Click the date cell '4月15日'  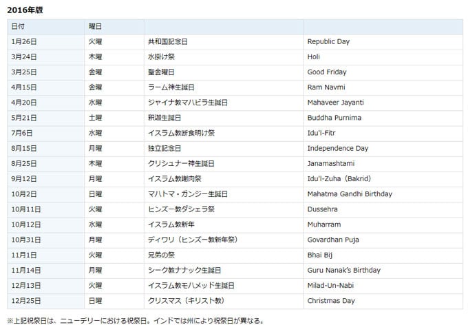tap(46, 87)
